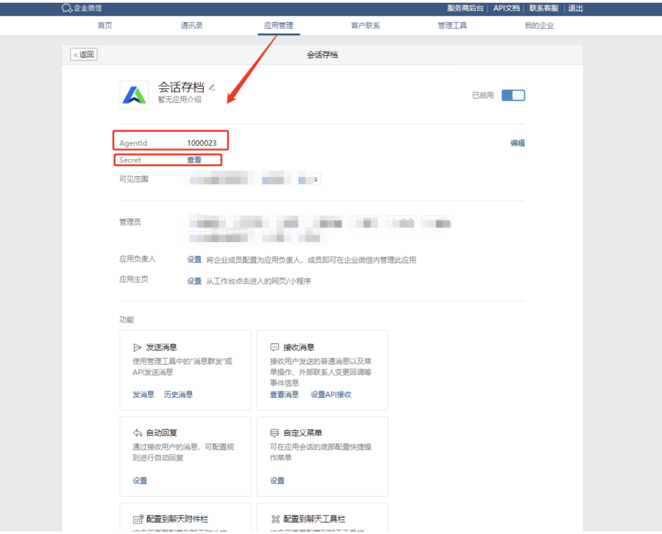Click the 编辑 link
The image size is (662, 534).
coord(517,143)
